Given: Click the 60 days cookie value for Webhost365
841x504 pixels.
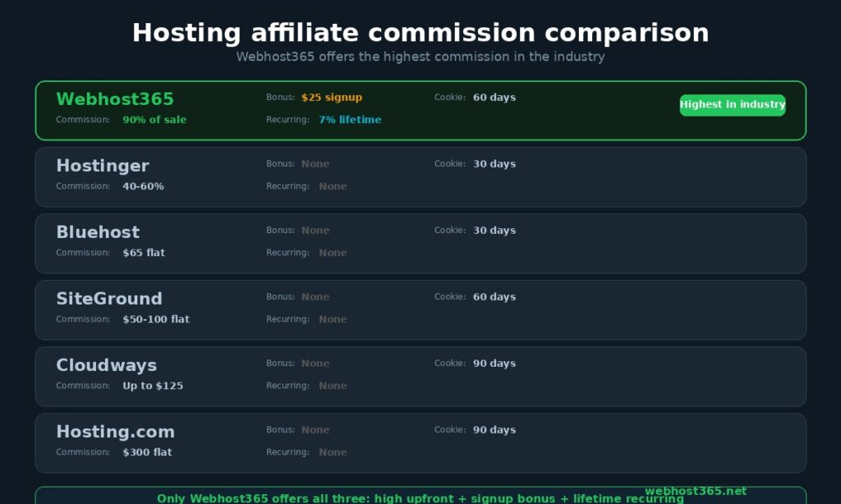Looking at the screenshot, I should (x=493, y=97).
